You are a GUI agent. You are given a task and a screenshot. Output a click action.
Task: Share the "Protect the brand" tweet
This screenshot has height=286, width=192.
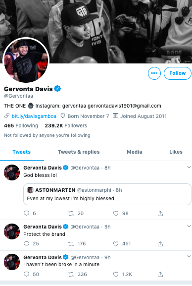[160, 244]
